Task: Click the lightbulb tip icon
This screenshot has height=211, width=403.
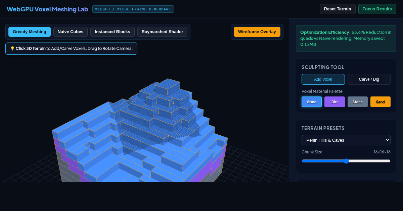Action: [x=12, y=49]
